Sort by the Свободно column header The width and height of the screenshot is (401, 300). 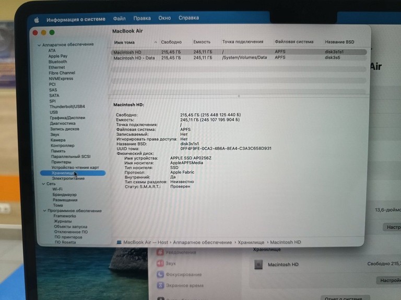click(171, 42)
